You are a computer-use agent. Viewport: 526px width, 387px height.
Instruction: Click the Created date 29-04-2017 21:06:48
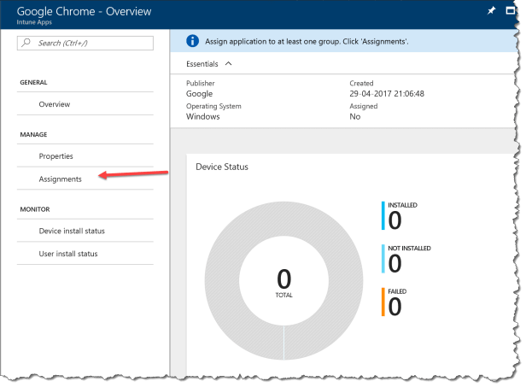387,94
